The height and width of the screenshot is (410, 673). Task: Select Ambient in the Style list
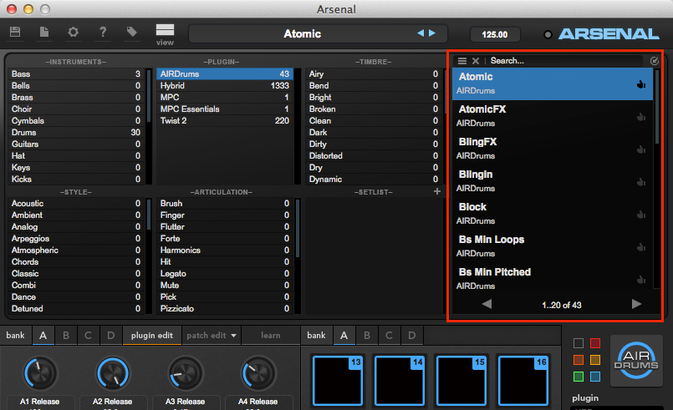coord(76,215)
